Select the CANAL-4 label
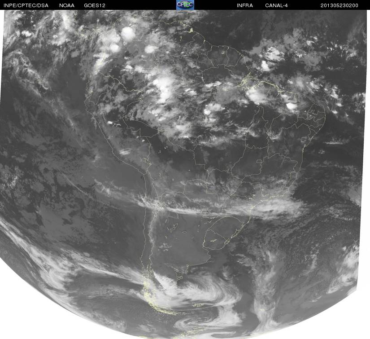The image size is (370, 339). (x=276, y=5)
